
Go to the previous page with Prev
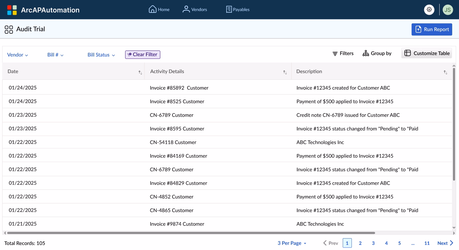click(x=331, y=243)
